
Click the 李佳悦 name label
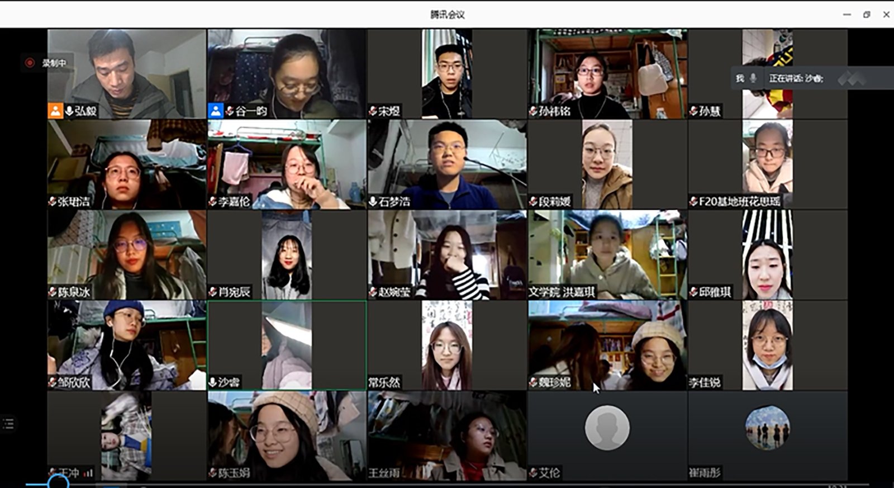pos(705,382)
